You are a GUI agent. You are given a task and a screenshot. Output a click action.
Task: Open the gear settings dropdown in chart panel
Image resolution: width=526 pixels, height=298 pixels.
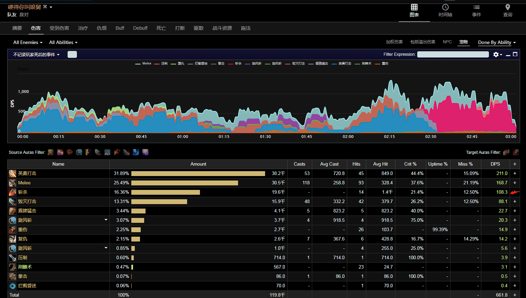click(x=498, y=54)
